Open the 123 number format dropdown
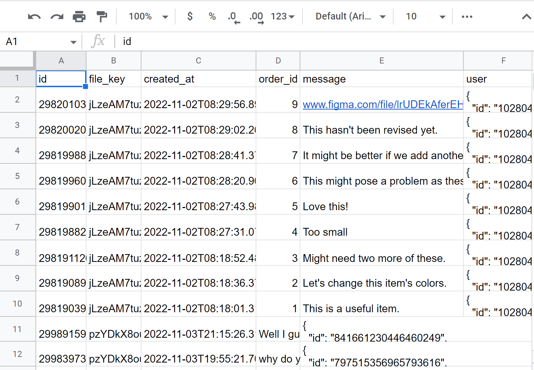 [x=283, y=17]
